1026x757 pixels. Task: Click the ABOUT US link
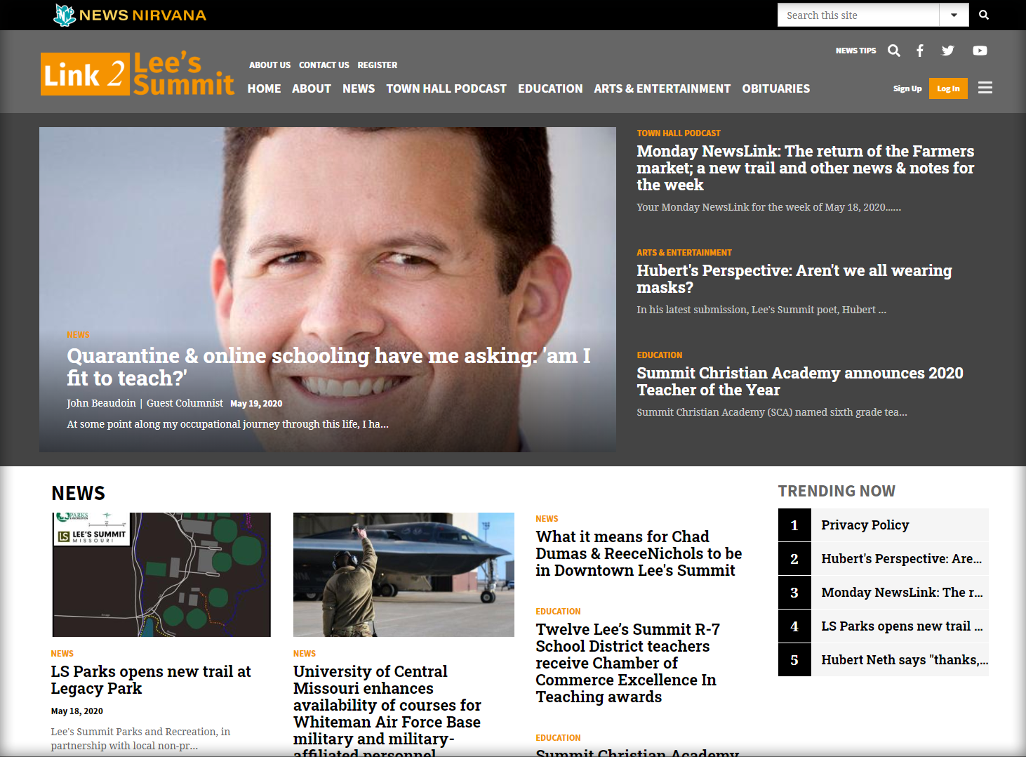point(269,65)
